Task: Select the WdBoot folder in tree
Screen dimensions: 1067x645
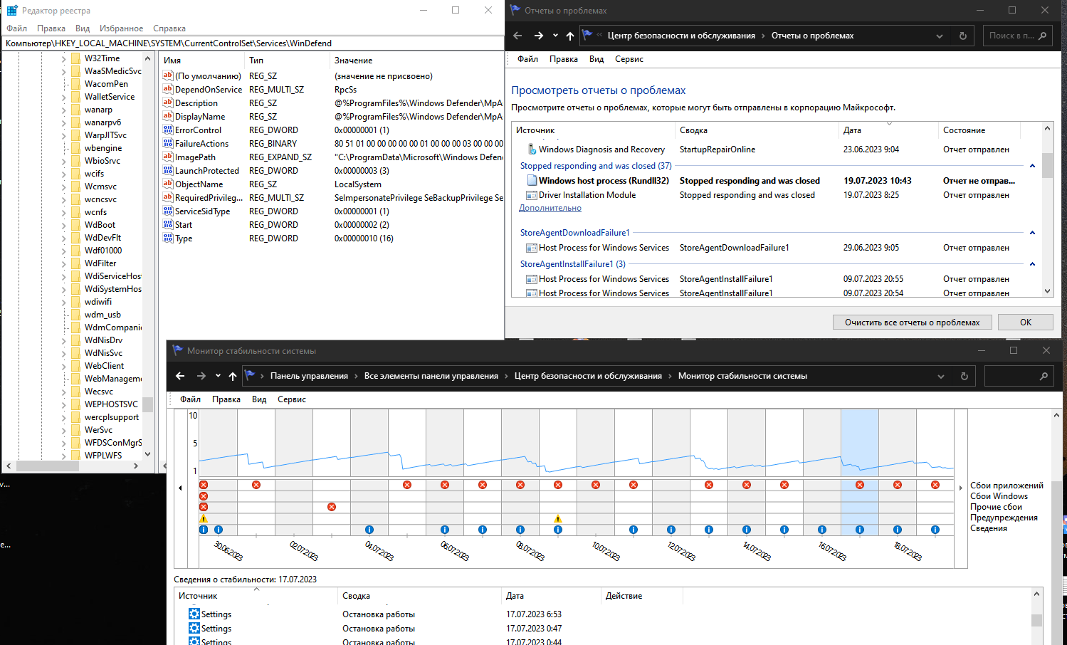Action: pyautogui.click(x=100, y=225)
